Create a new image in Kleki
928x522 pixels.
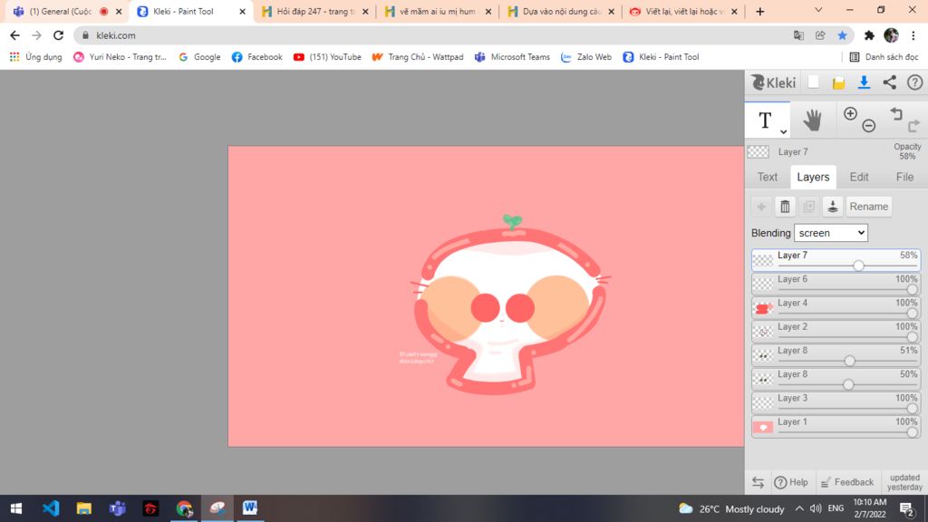tap(814, 82)
